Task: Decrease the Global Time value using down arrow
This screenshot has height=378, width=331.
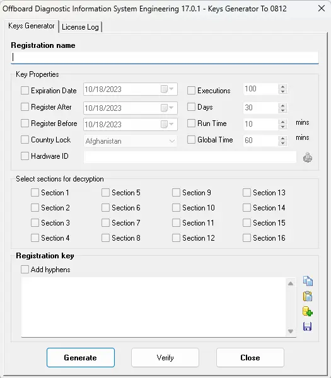Action: pos(282,143)
